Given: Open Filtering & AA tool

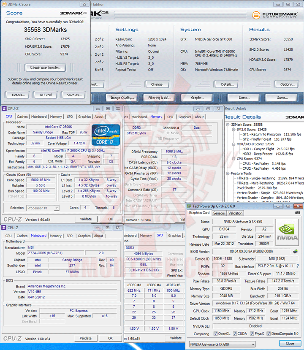Looking at the screenshot, I should [160, 98].
